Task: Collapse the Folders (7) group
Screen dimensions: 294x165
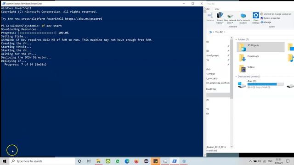Action: pos(236,40)
